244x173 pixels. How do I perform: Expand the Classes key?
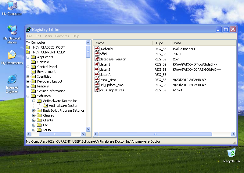pos(34,115)
